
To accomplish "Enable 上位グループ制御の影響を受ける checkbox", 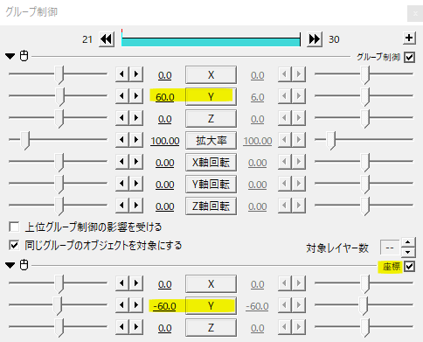I will tap(14, 227).
